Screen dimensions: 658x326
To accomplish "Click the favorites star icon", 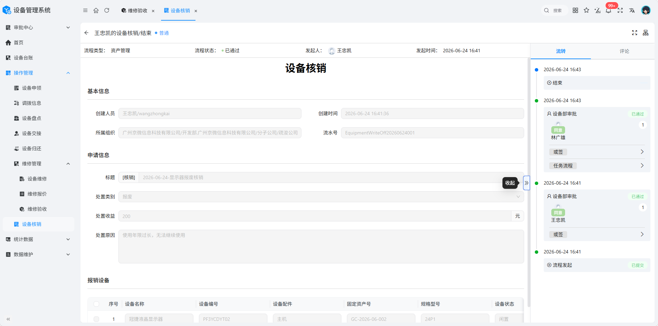I will tap(586, 10).
